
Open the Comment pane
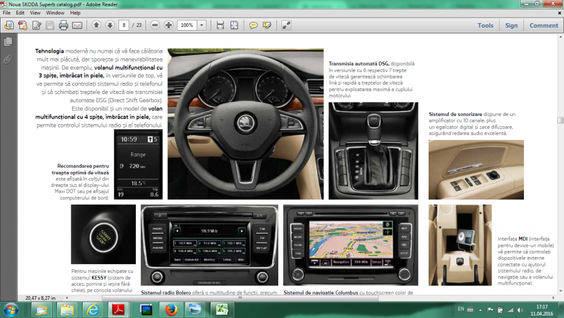pyautogui.click(x=543, y=26)
